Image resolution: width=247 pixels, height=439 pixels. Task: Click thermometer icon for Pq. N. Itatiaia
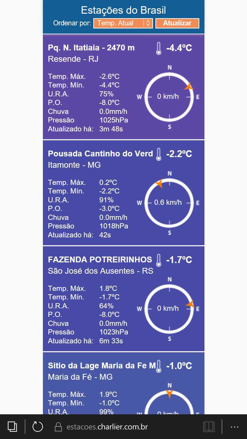158,48
